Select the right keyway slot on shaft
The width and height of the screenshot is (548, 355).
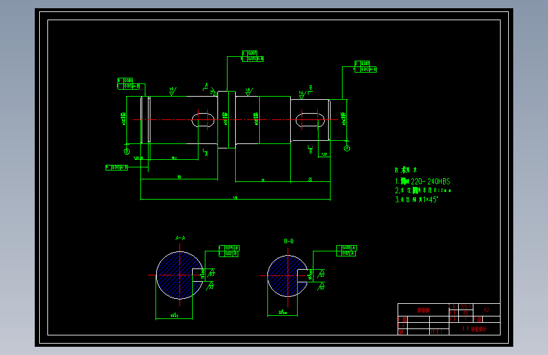pos(310,120)
